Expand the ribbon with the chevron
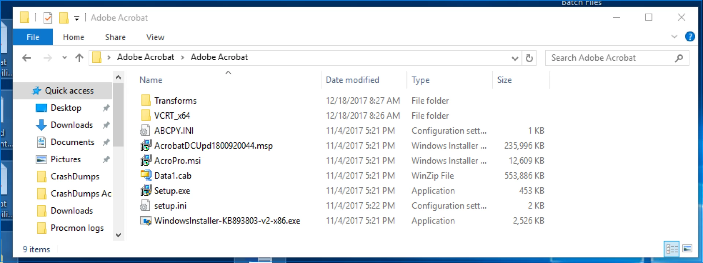The height and width of the screenshot is (263, 703). point(674,37)
